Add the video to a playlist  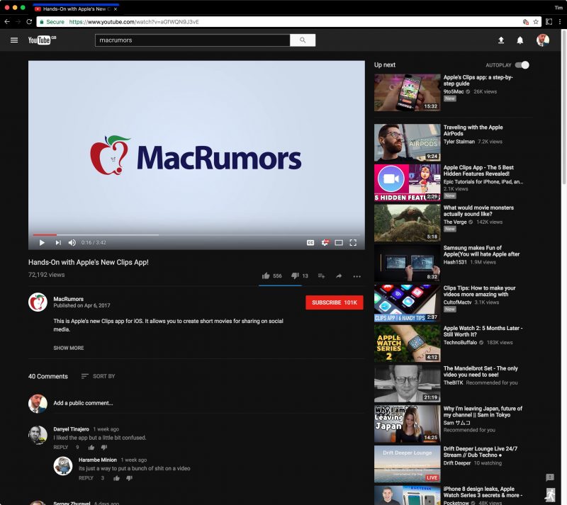point(321,276)
